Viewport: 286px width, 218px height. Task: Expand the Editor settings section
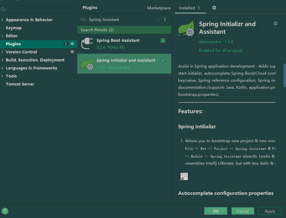pyautogui.click(x=2, y=36)
